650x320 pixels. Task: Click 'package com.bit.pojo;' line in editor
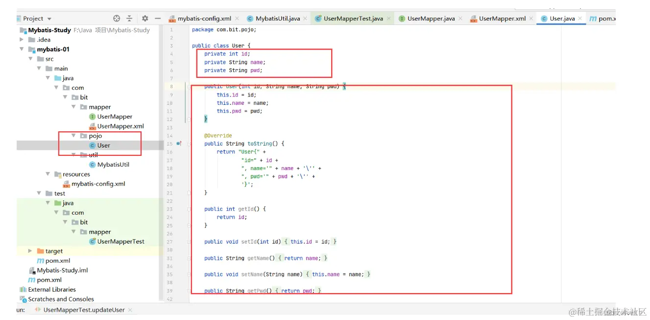point(224,29)
